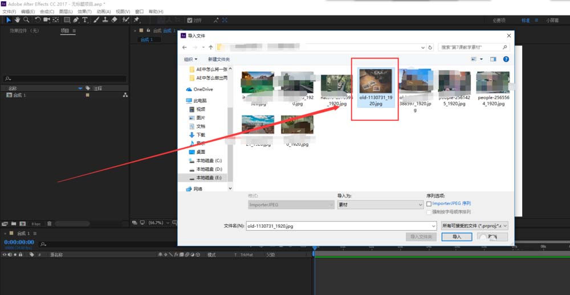Viewport: 570px width, 295px height.
Task: Select the Pen tool
Action: (76, 19)
